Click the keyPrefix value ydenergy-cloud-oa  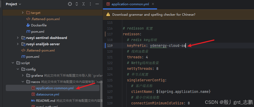pos(168,46)
